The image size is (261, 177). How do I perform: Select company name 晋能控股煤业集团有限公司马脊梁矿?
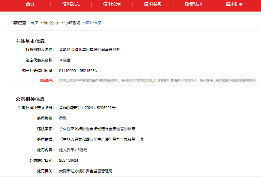[90, 50]
